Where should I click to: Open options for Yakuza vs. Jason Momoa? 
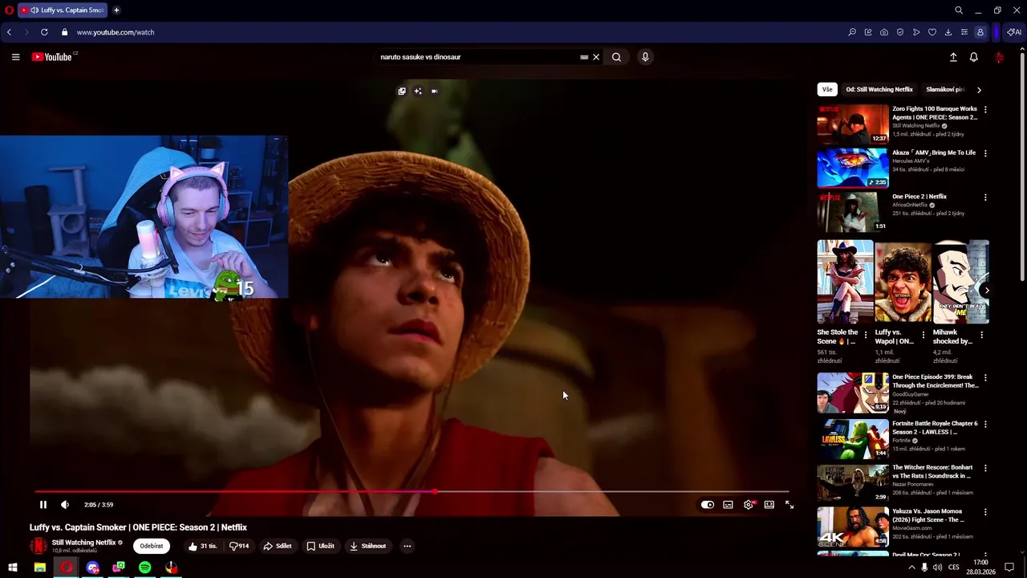coord(985,511)
